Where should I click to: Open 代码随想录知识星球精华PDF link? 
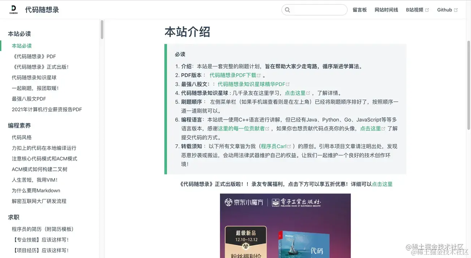point(251,84)
